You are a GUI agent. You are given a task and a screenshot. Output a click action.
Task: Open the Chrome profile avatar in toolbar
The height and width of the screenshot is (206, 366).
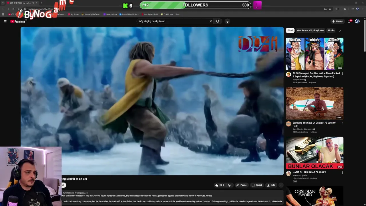point(357,9)
